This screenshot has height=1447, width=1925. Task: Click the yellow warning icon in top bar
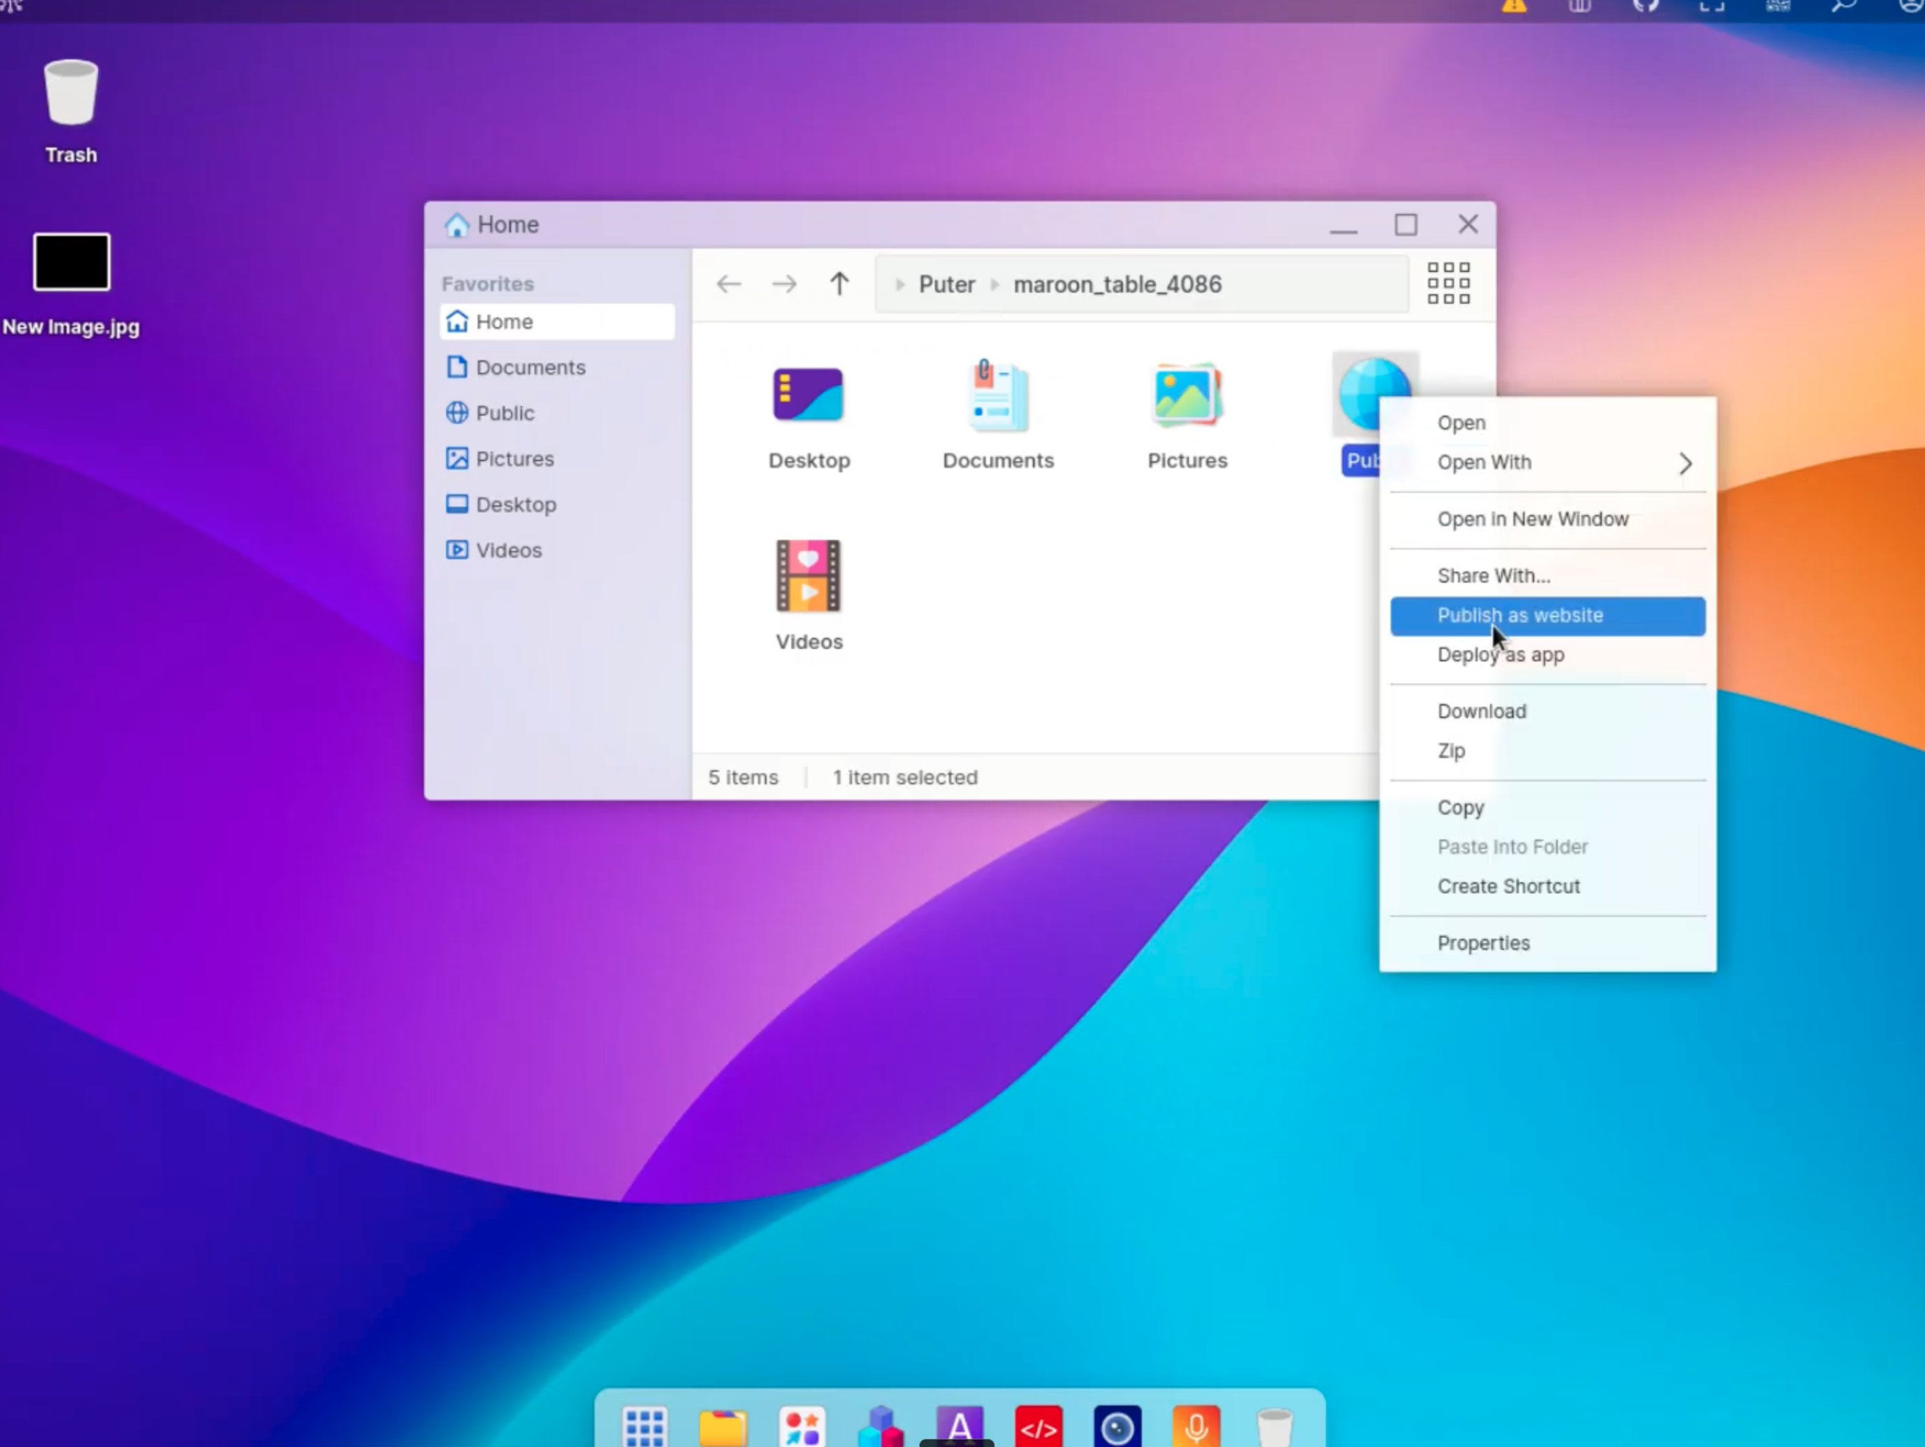1513,7
